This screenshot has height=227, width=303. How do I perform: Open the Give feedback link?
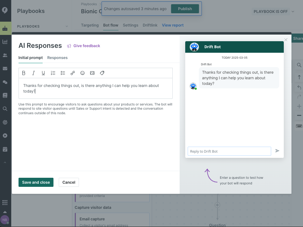[x=86, y=46]
